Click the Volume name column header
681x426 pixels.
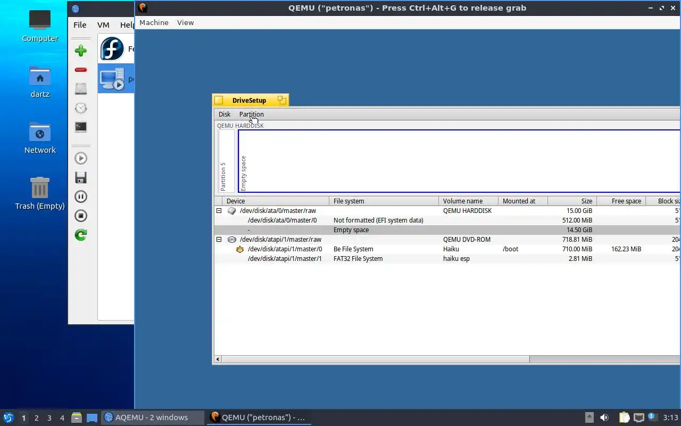(x=469, y=201)
